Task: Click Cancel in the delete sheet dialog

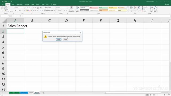Action: 65,39
